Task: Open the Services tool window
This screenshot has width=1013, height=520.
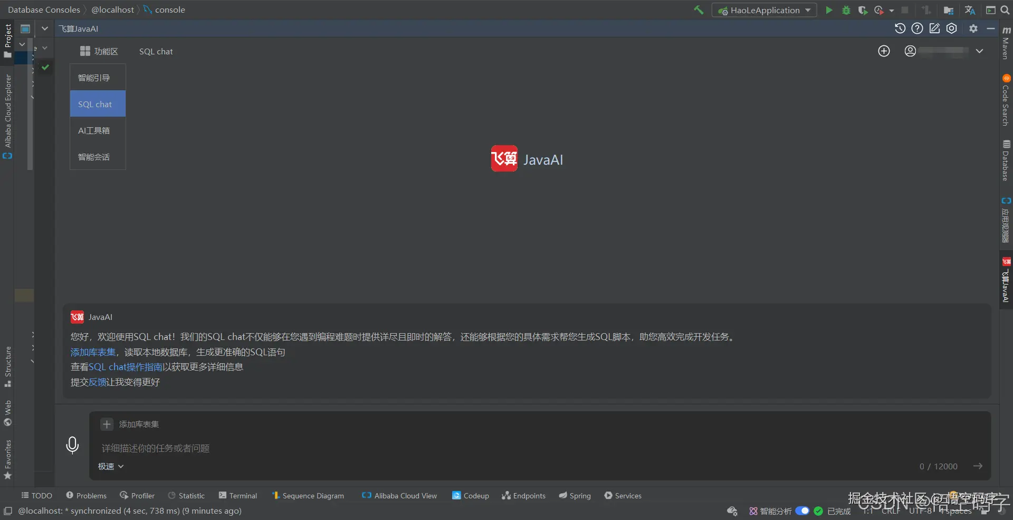Action: pyautogui.click(x=623, y=495)
